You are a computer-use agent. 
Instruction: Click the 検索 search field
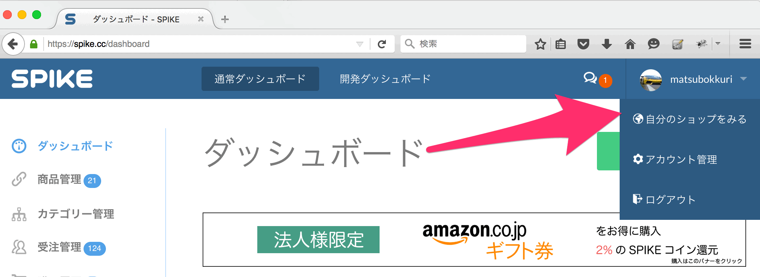[x=463, y=44]
